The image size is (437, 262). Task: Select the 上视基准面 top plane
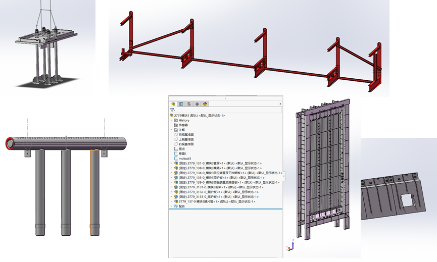(x=186, y=139)
